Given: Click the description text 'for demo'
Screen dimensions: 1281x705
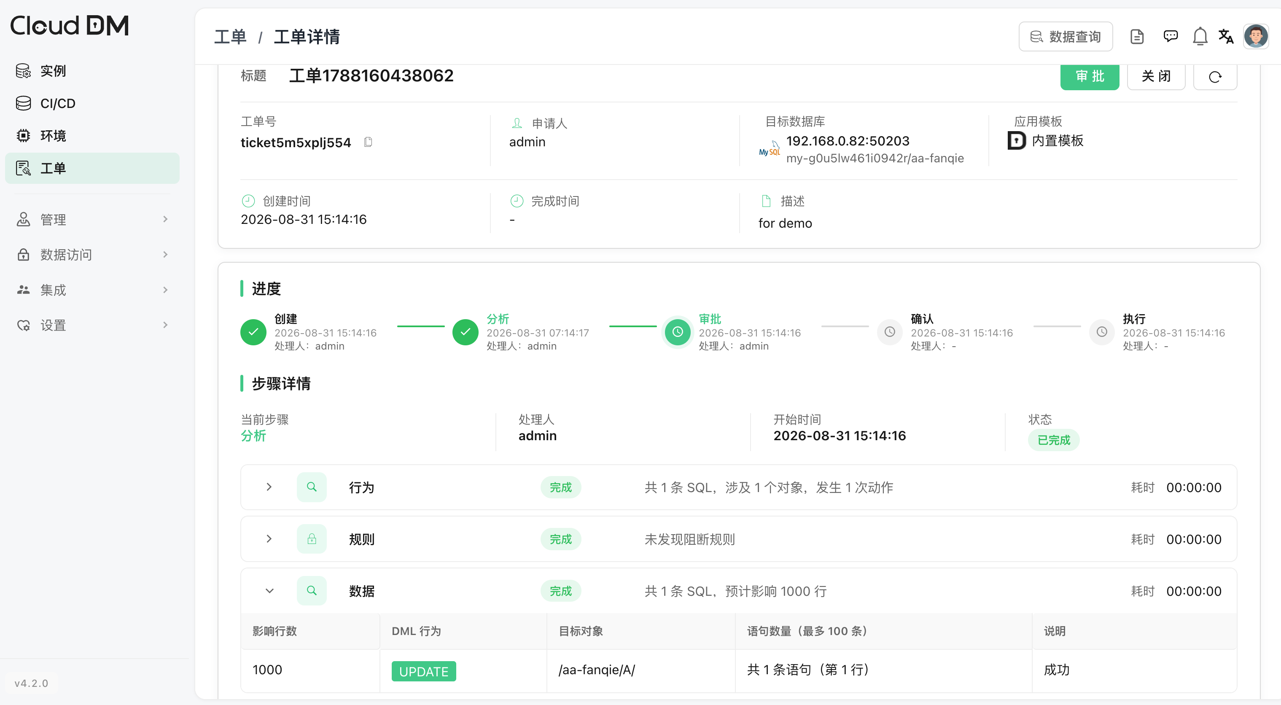Looking at the screenshot, I should [x=785, y=223].
